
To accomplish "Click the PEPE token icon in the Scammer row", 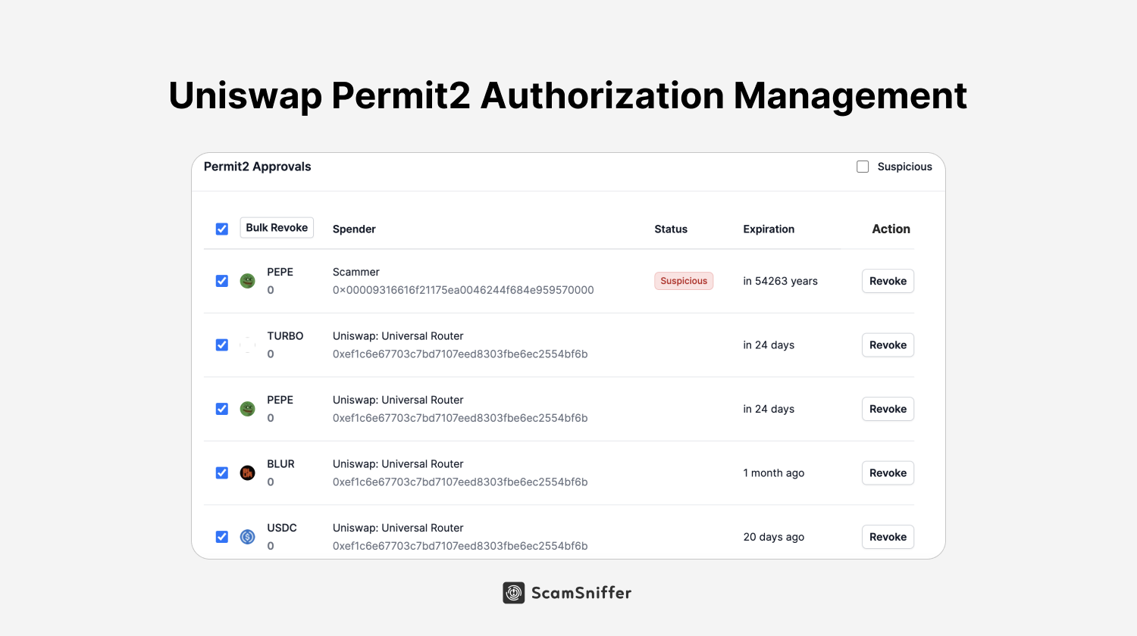I will [x=247, y=280].
